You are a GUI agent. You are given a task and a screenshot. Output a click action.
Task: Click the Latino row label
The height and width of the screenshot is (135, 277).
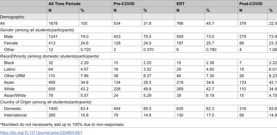(10, 69)
